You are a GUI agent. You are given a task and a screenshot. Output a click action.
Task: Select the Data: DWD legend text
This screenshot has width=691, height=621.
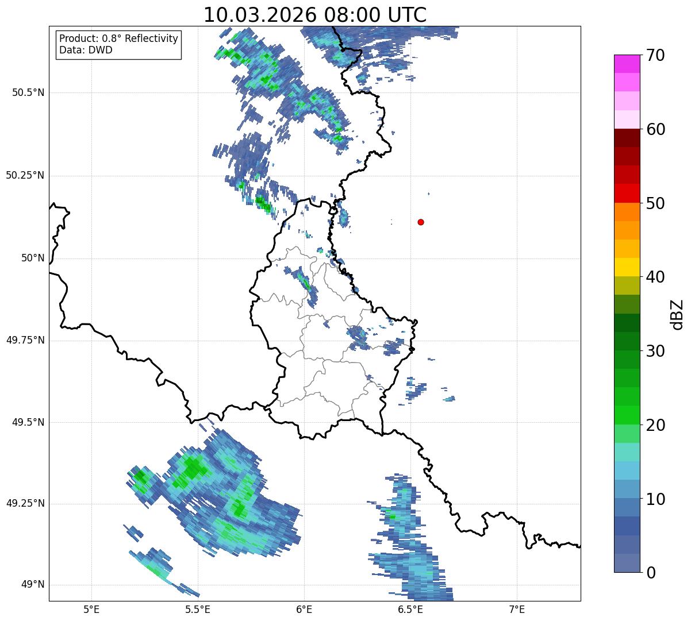86,50
